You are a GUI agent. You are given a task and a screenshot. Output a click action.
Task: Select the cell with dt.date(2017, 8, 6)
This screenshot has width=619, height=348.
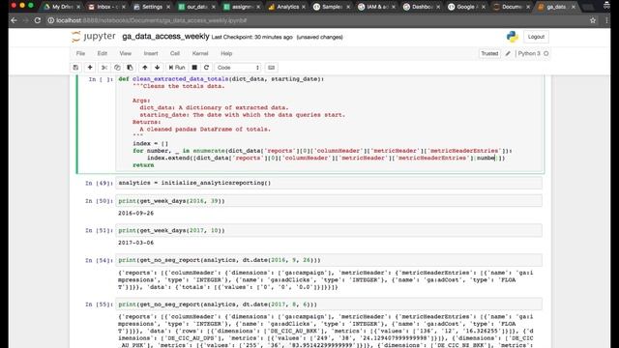coord(329,304)
